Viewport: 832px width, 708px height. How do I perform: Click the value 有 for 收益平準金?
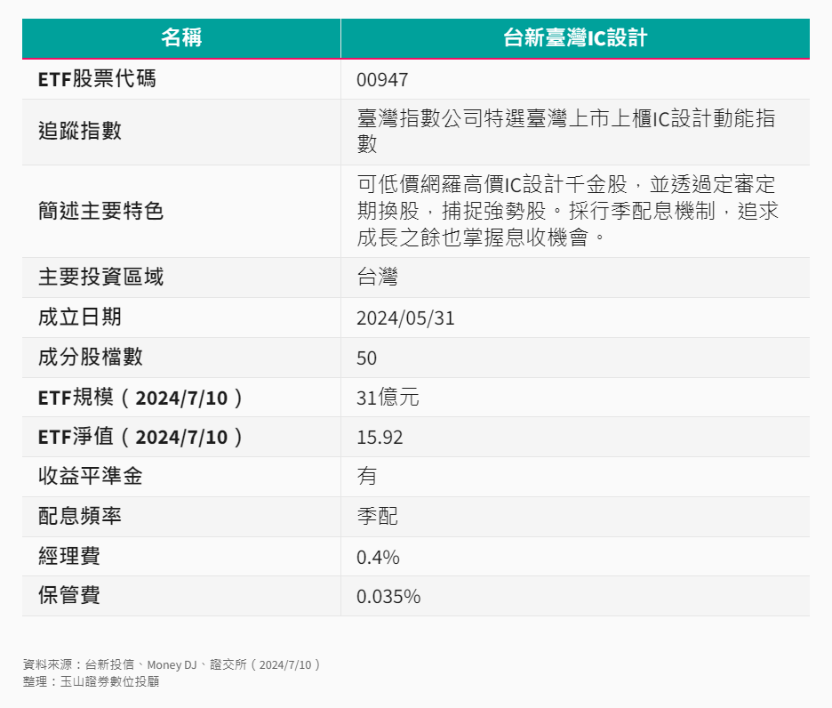coord(366,477)
